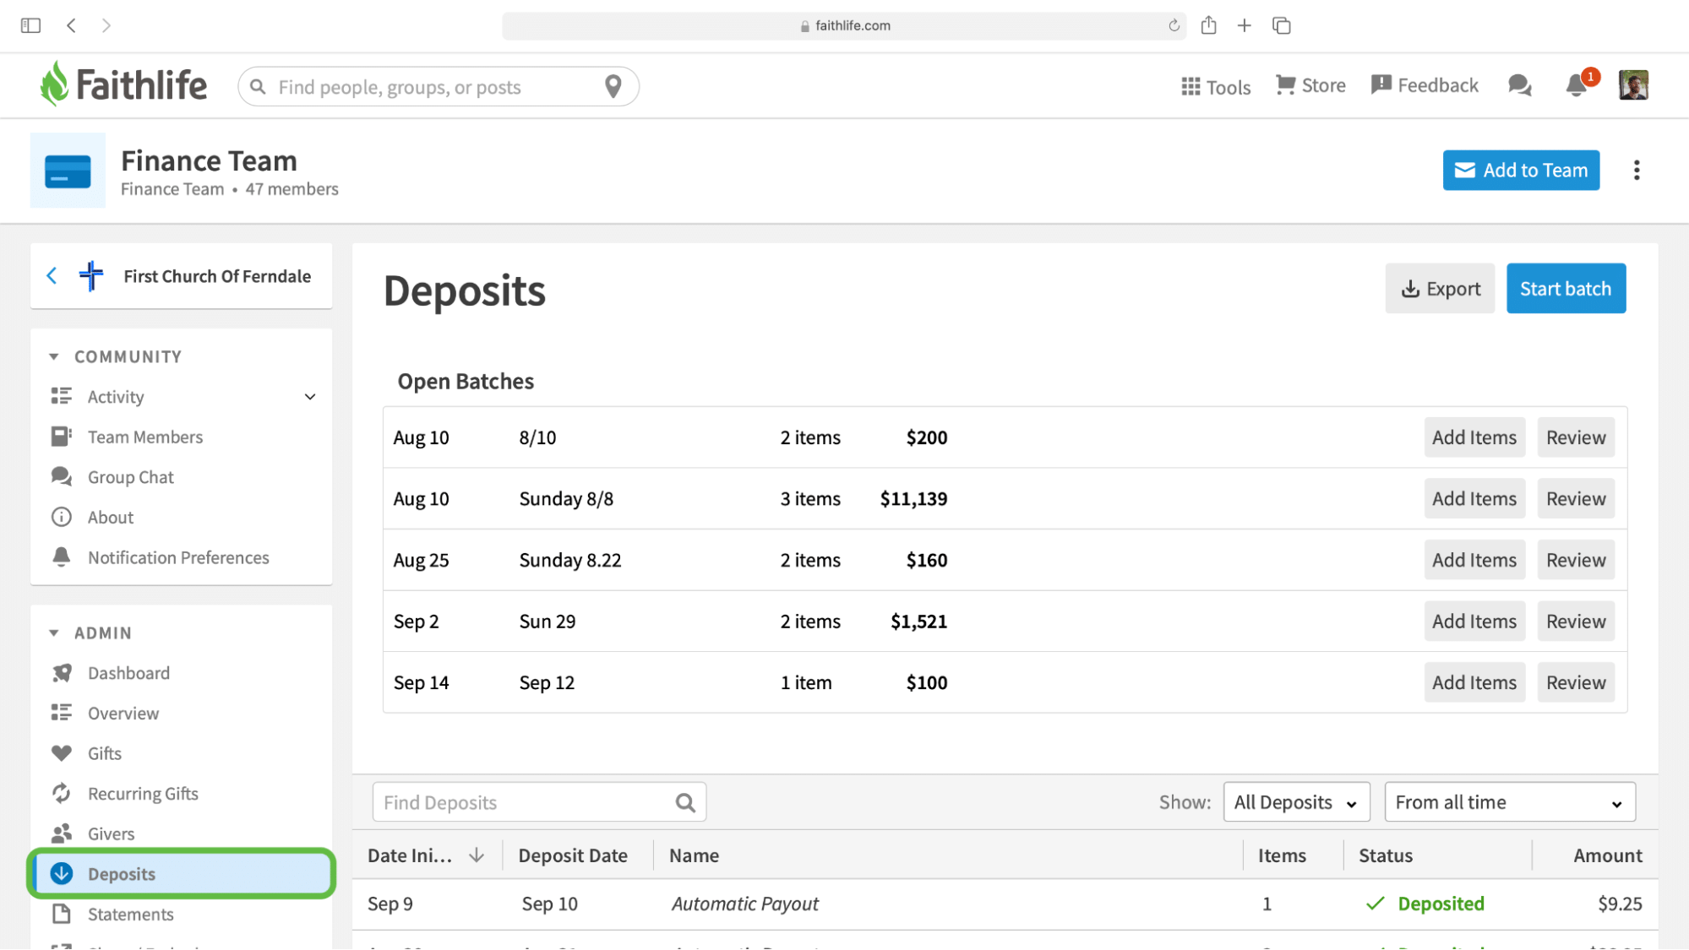This screenshot has width=1689, height=950.
Task: Open Group Chat in sidebar
Action: point(131,477)
